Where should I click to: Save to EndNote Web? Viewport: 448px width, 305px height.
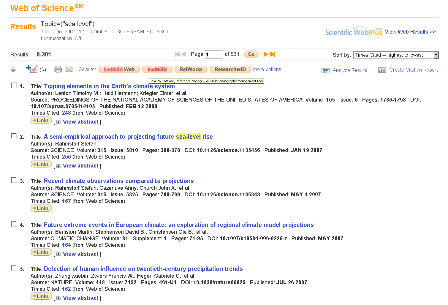[x=119, y=69]
